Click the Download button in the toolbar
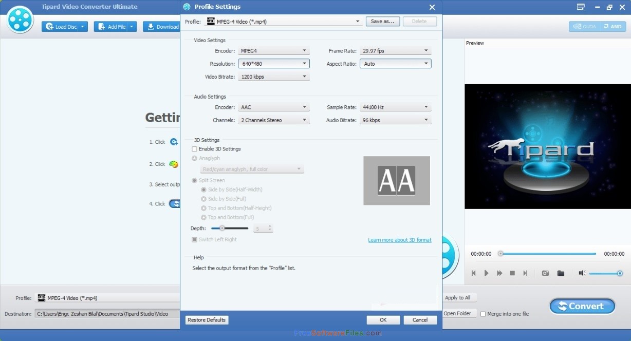This screenshot has height=341, width=631. [x=161, y=27]
